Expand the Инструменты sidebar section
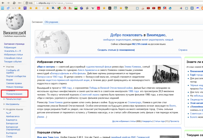Viewport: 203px width, 138px height. [x=12, y=104]
